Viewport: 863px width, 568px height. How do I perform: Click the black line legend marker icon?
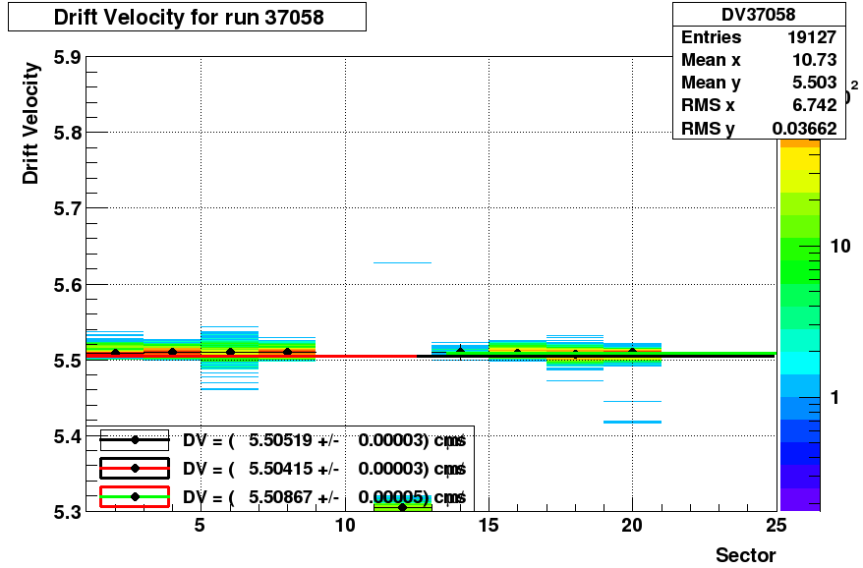coord(135,440)
